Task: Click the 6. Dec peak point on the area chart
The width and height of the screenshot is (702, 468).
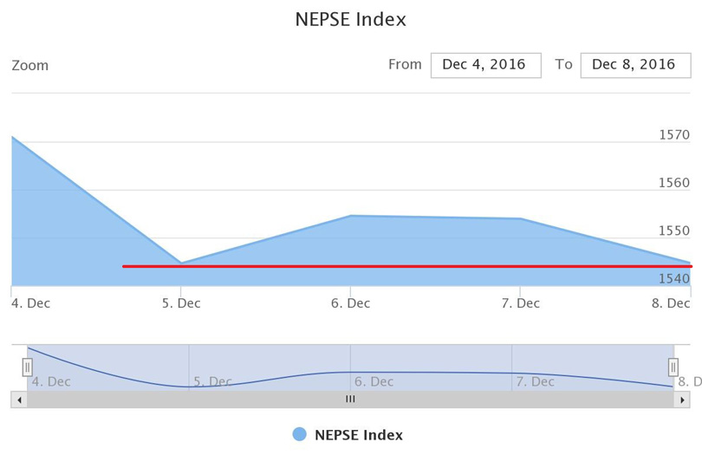Action: [x=350, y=216]
